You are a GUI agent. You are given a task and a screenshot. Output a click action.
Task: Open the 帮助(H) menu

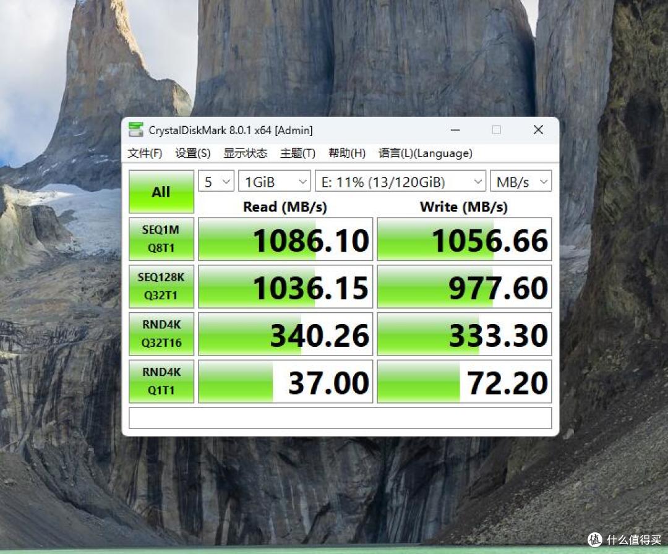[x=347, y=153]
